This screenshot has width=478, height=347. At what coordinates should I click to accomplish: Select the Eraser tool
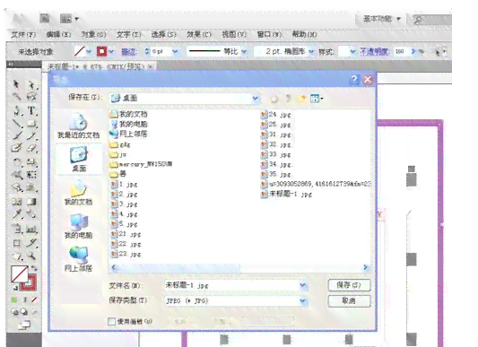(31, 149)
